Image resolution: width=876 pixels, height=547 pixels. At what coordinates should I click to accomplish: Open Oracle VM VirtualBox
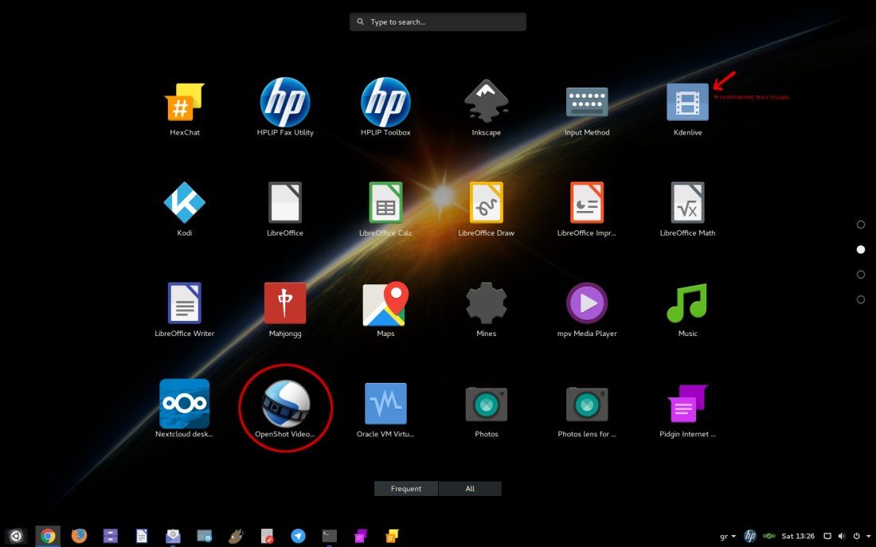point(385,404)
